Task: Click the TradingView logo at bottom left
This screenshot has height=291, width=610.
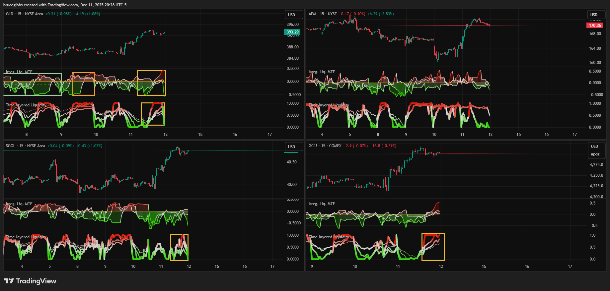Action: coord(30,281)
